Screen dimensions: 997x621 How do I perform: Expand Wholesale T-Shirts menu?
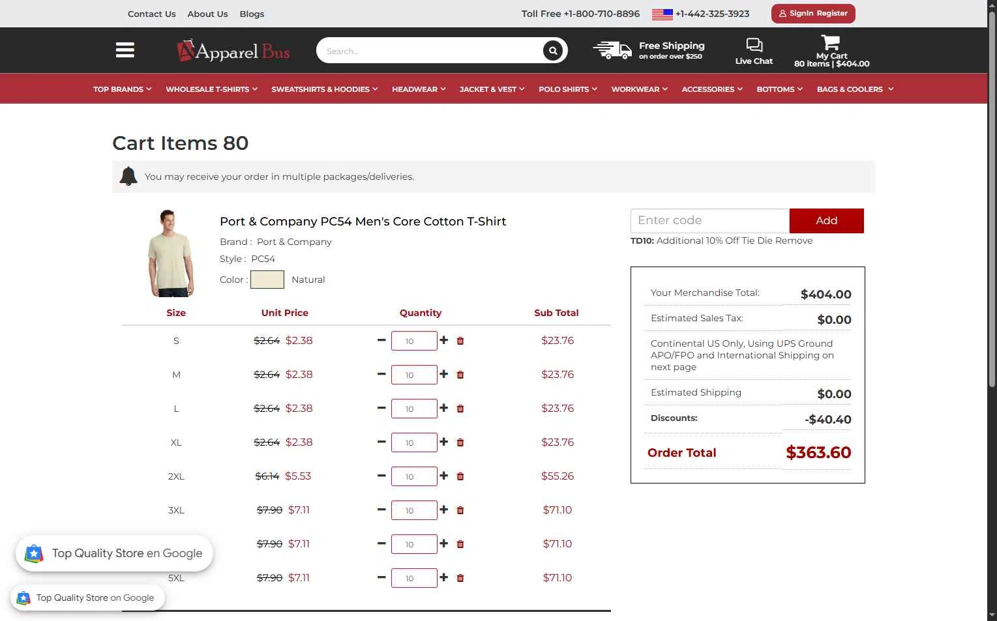(212, 89)
